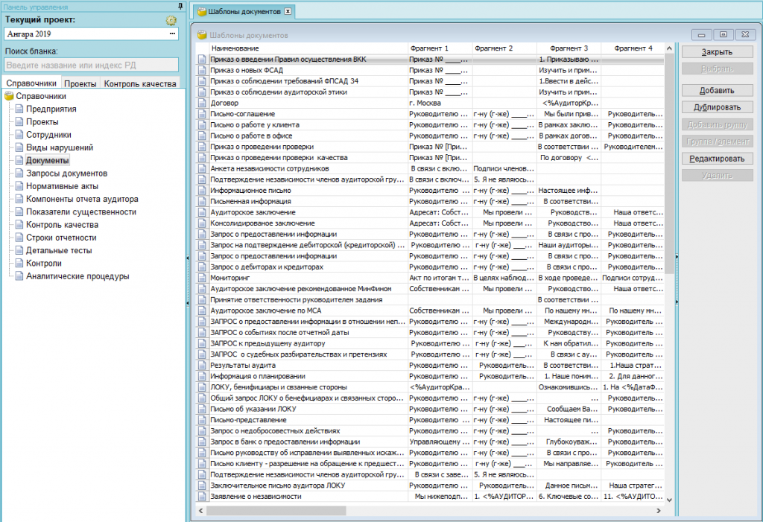
Task: Click the scroll left arrow of the table
Action: 201,511
